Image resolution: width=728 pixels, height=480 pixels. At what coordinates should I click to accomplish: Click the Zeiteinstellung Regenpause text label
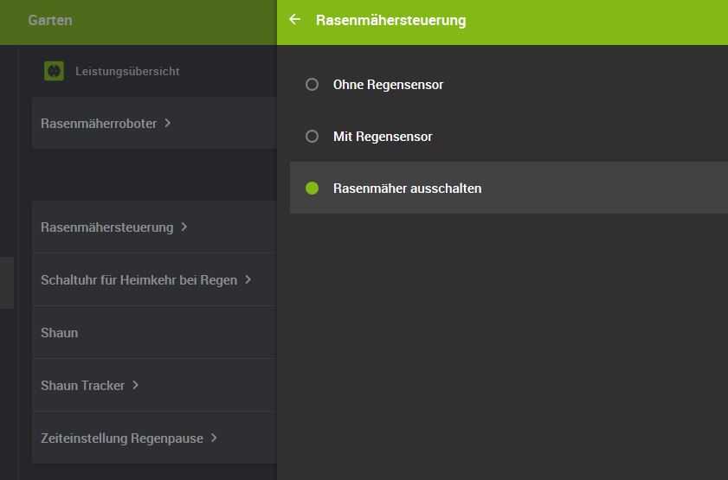tap(122, 438)
